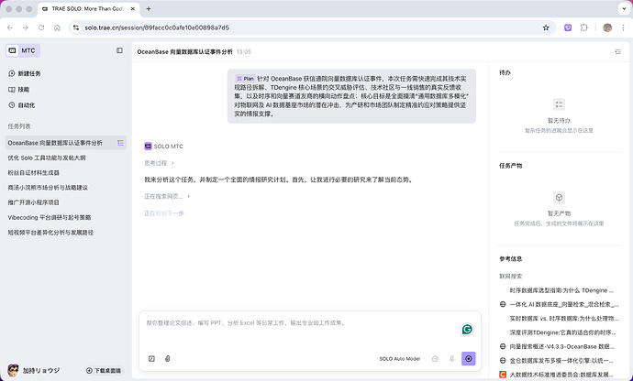This screenshot has width=633, height=381.
Task: Click the session title OceanBase 向量数据库认证事件分析 header
Action: click(185, 51)
